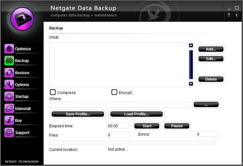Viewport: 243px width, 166px height.
Task: Click the backup progress bar
Action: 132,143
